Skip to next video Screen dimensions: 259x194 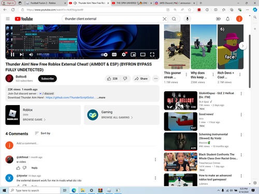[21, 54]
